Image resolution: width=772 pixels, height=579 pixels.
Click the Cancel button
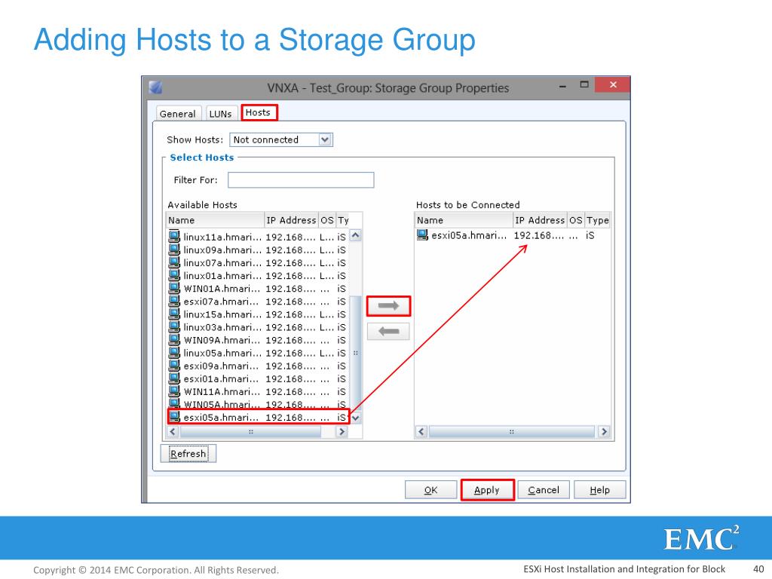(544, 490)
